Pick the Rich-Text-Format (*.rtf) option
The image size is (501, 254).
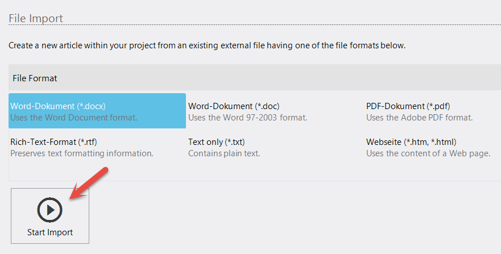coord(57,142)
